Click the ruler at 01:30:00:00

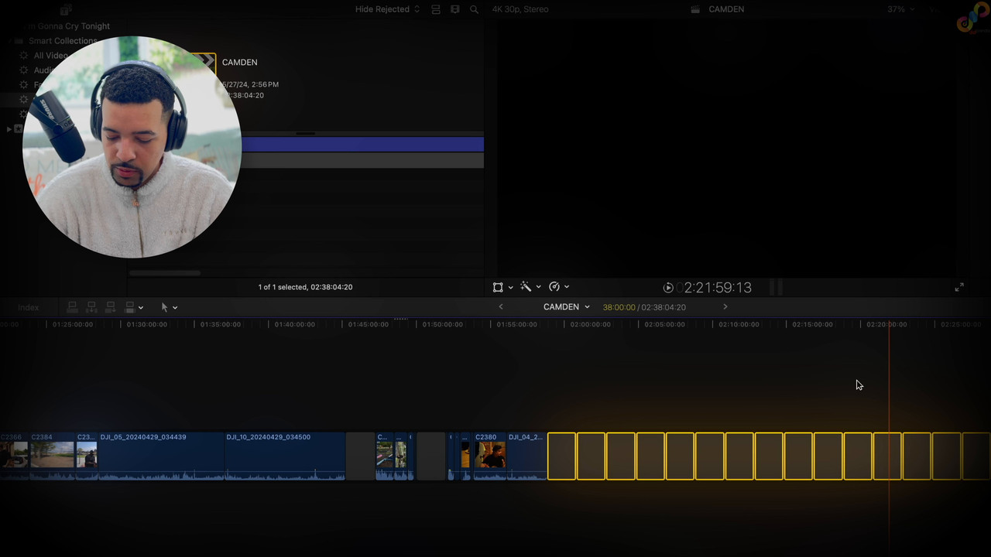(146, 324)
